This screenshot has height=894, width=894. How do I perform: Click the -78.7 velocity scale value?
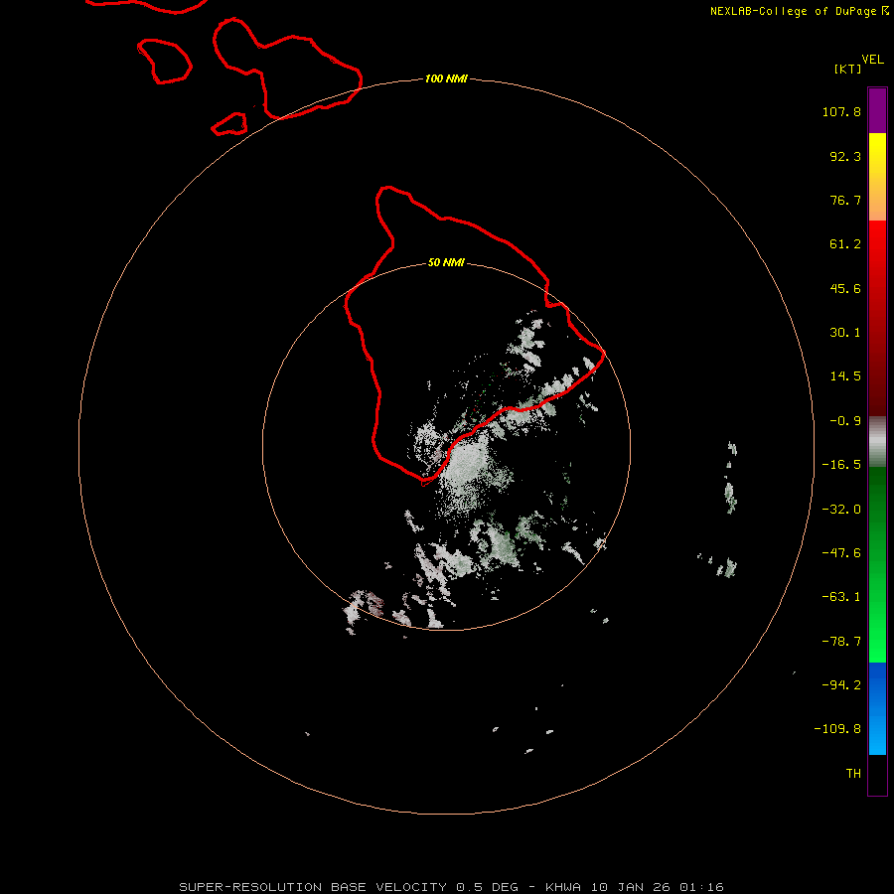pyautogui.click(x=841, y=642)
